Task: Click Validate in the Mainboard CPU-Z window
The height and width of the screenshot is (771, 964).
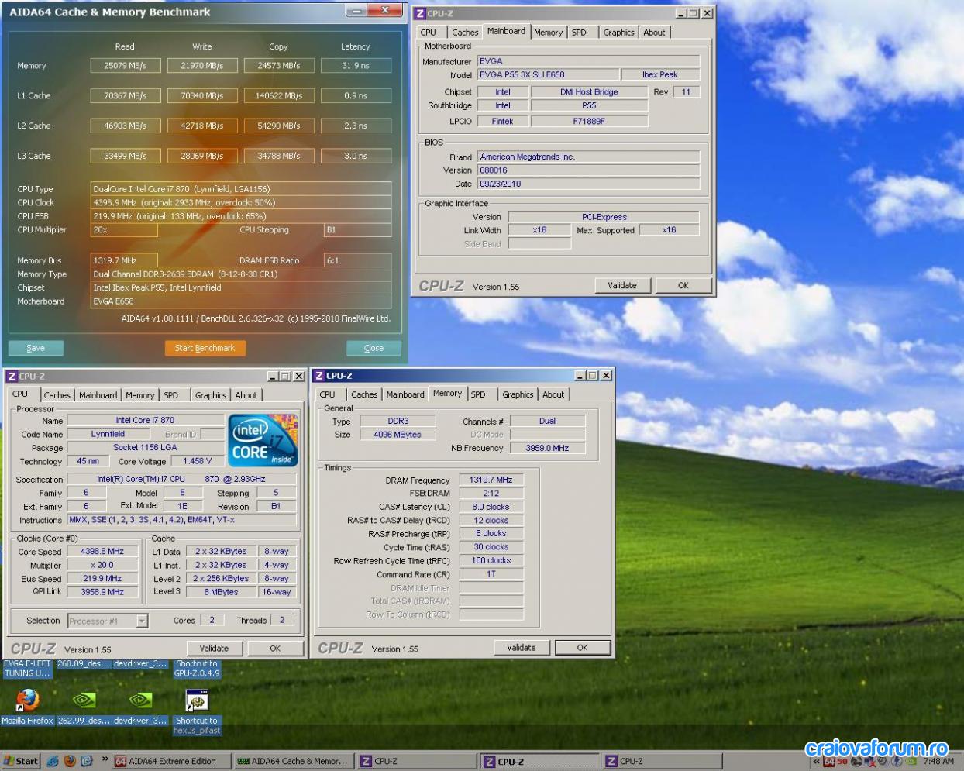Action: [x=622, y=285]
